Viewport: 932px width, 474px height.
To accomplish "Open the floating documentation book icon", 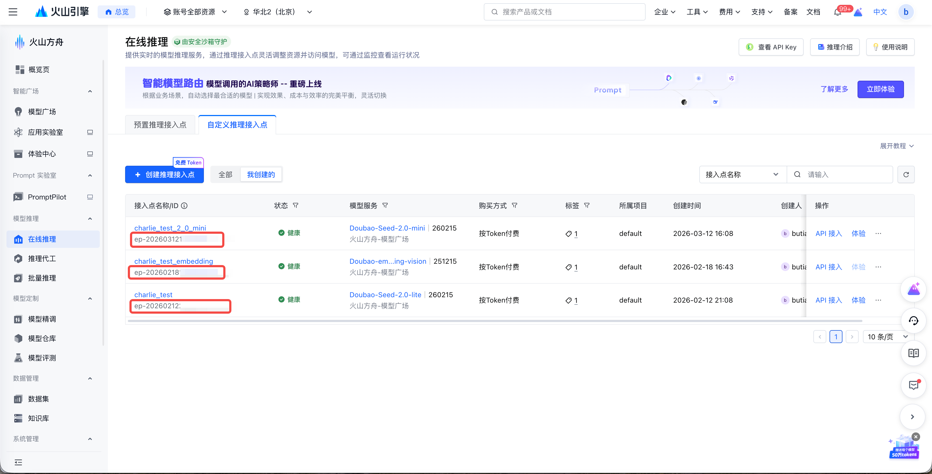I will click(913, 353).
